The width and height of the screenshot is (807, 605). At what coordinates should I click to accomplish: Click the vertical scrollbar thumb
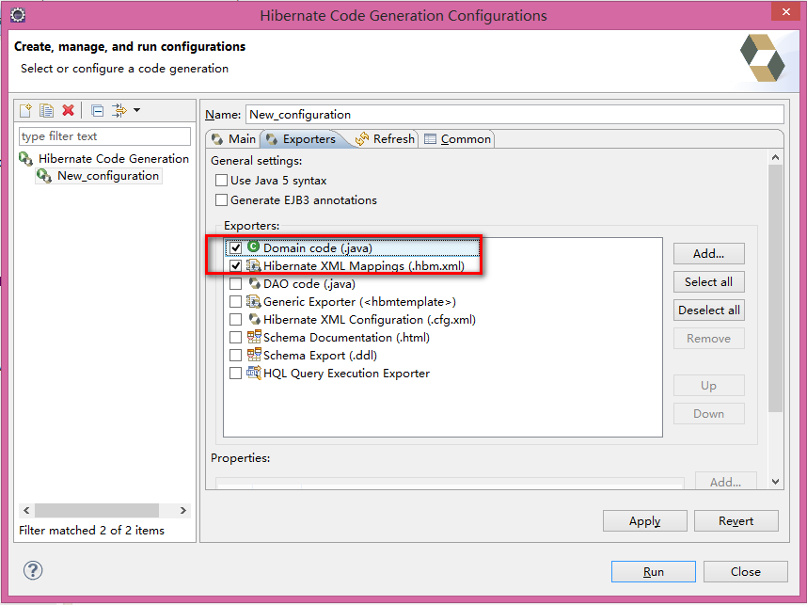click(776, 288)
